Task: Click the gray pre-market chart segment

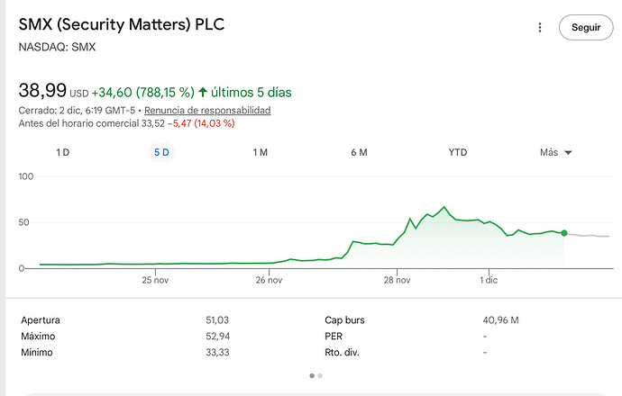Action: pyautogui.click(x=590, y=236)
